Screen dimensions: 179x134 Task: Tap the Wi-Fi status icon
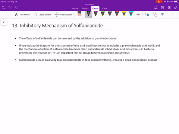coord(165,1)
